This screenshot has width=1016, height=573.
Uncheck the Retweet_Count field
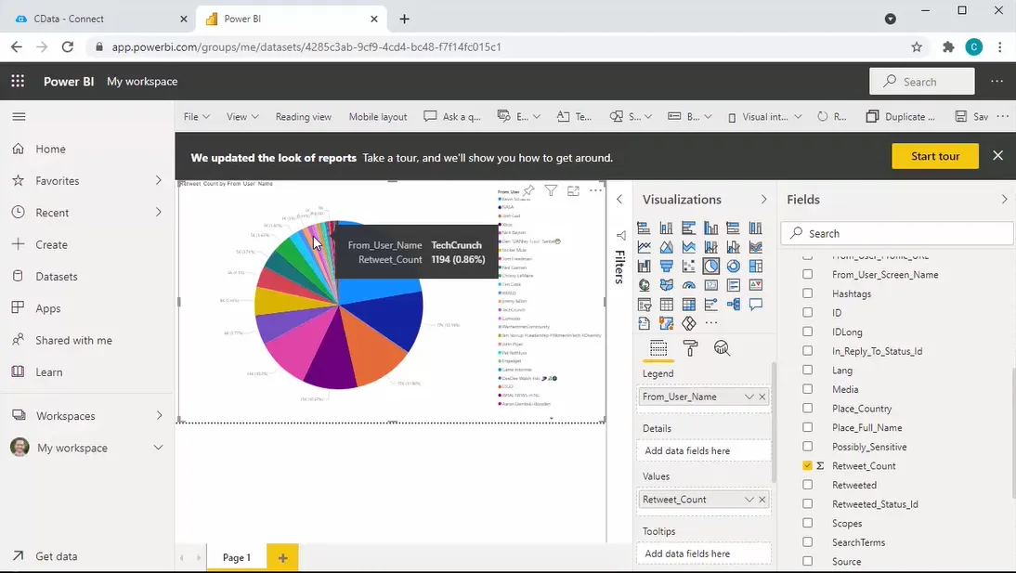[806, 465]
